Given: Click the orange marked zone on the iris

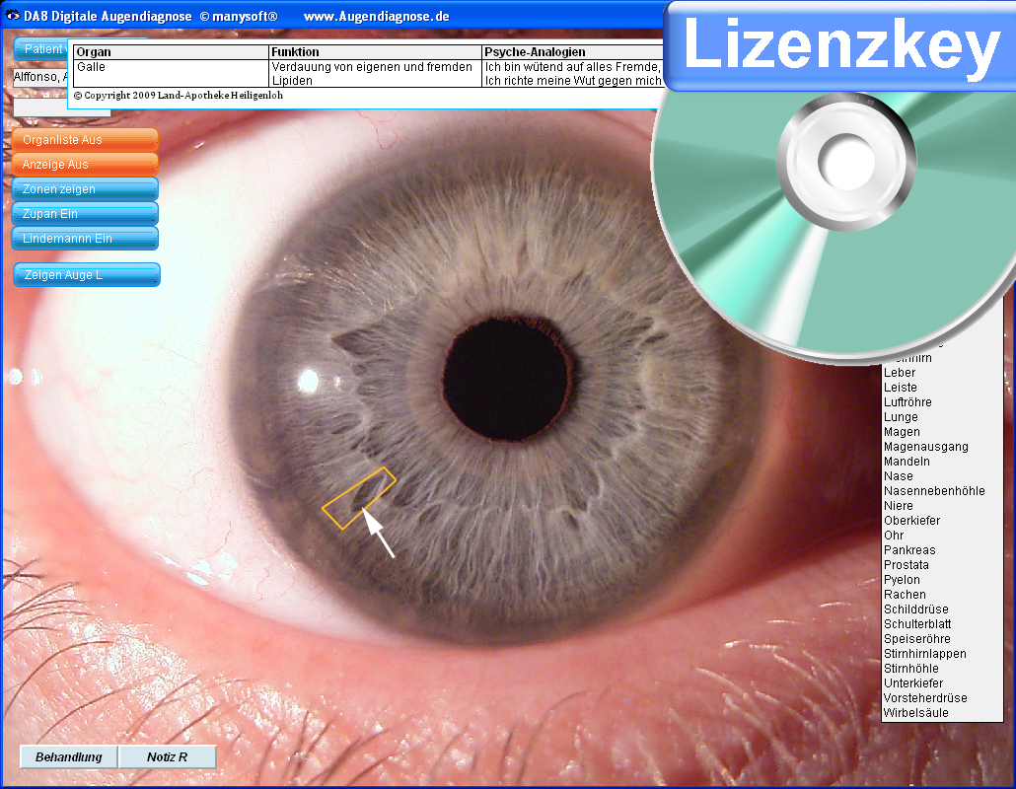Looking at the screenshot, I should 358,498.
